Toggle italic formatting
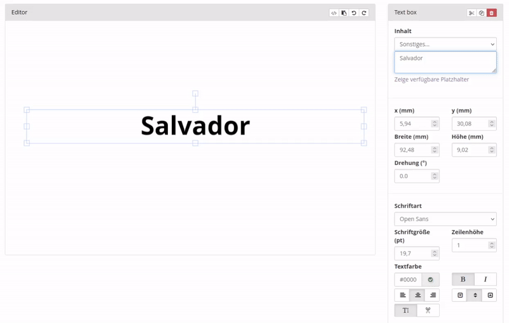This screenshot has width=509, height=323. click(x=485, y=279)
